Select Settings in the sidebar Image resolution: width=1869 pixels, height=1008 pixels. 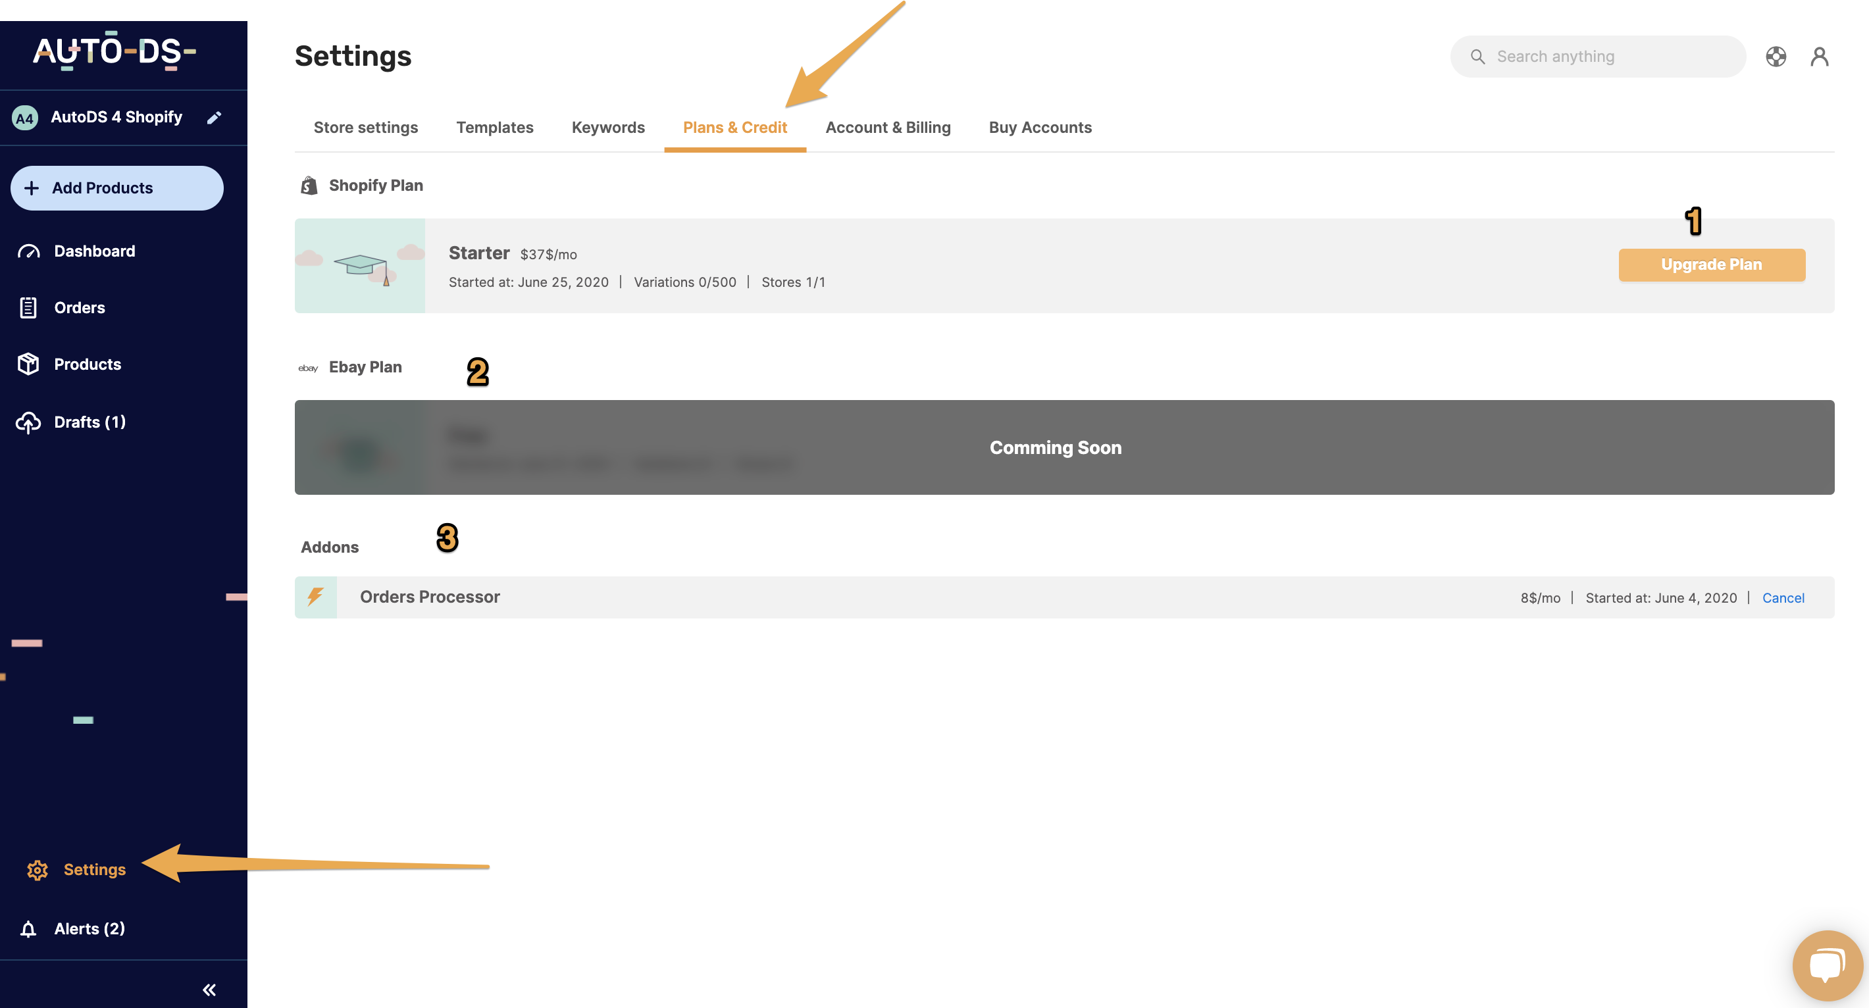[94, 869]
